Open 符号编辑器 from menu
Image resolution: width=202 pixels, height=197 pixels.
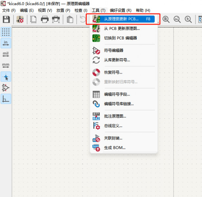[x=124, y=50]
